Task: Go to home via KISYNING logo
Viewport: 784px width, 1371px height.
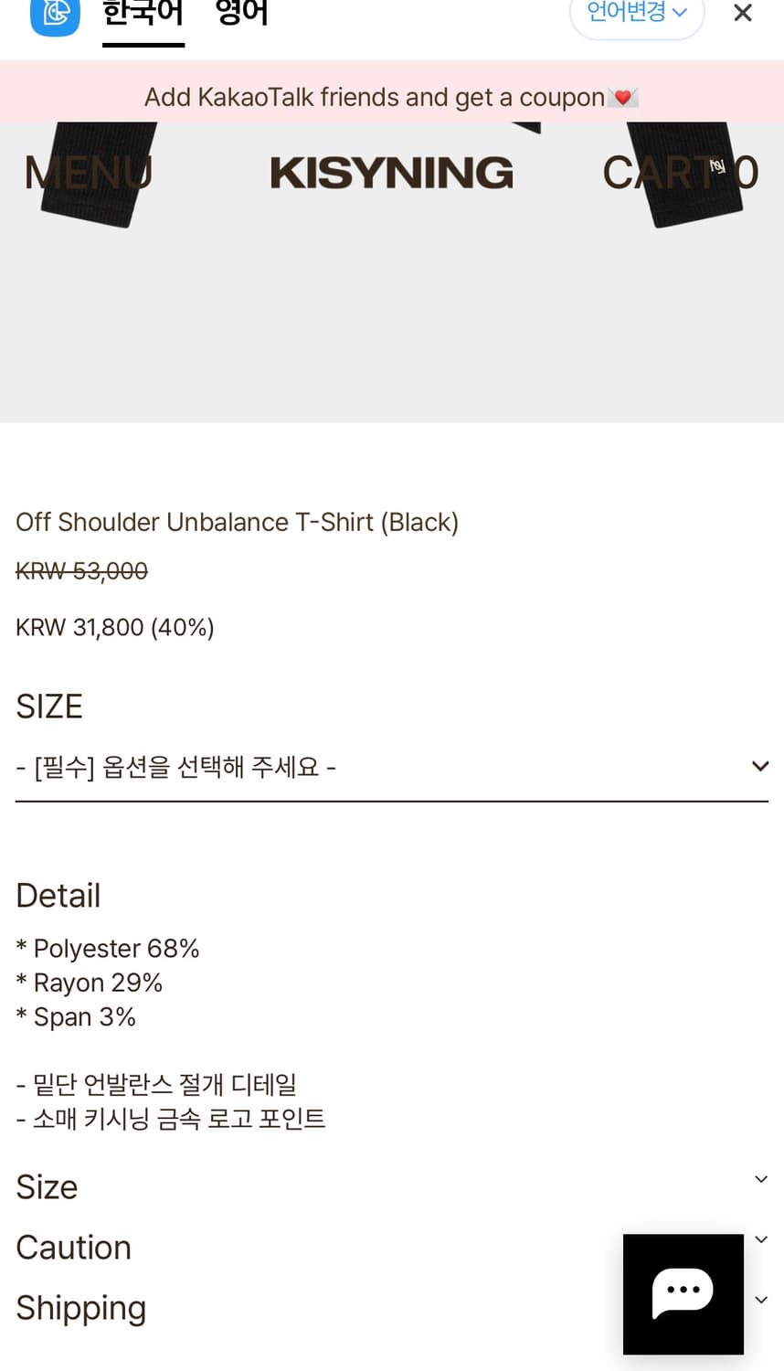Action: (x=391, y=173)
